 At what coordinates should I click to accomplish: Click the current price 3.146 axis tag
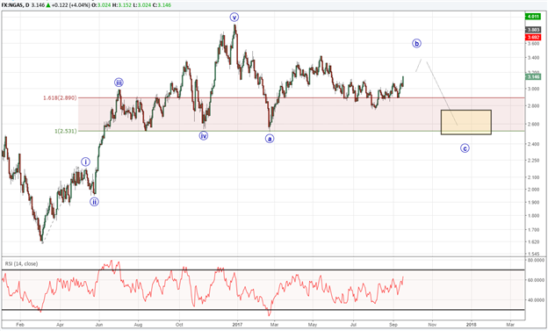[x=532, y=76]
